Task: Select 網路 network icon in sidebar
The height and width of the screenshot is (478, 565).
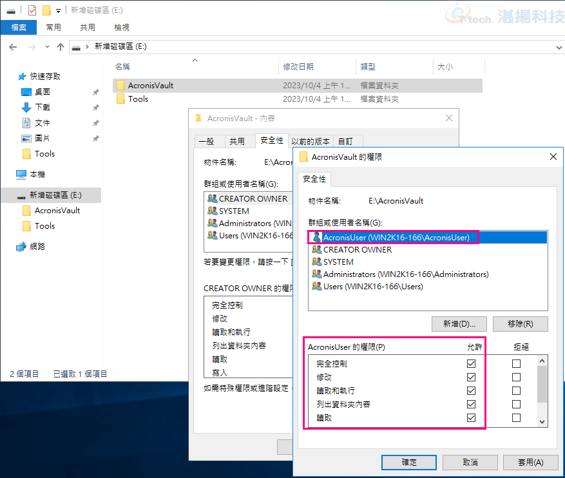Action: coord(21,246)
